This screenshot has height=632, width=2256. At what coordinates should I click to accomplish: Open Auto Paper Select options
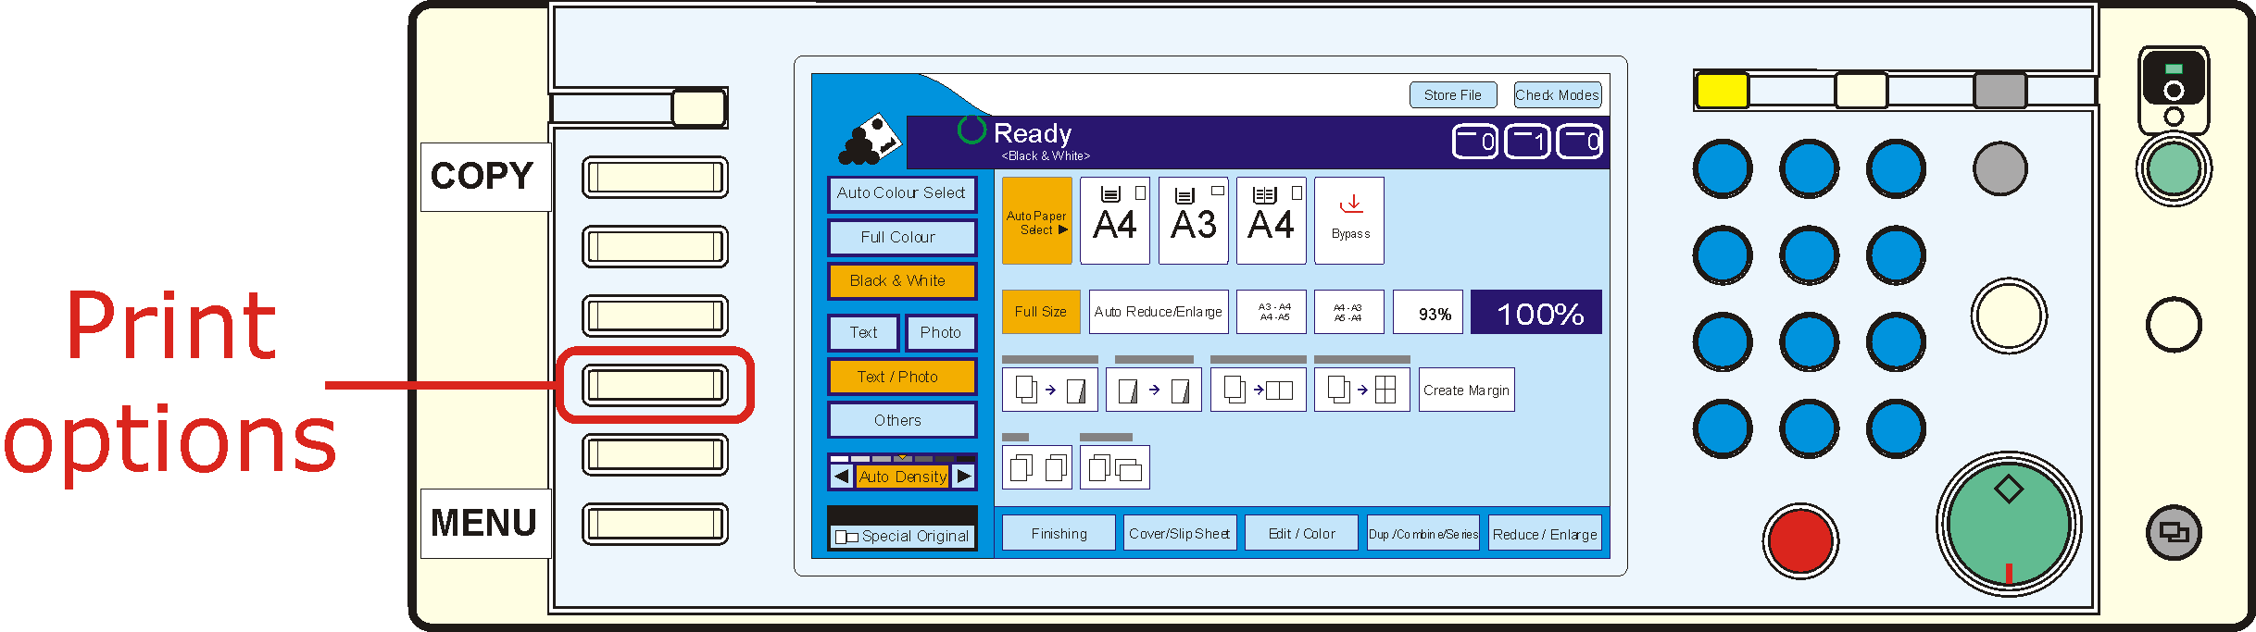click(x=1036, y=221)
